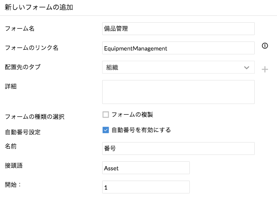
Task: Uncheck 自動番号を有効にする checkbox
Action: (106, 130)
